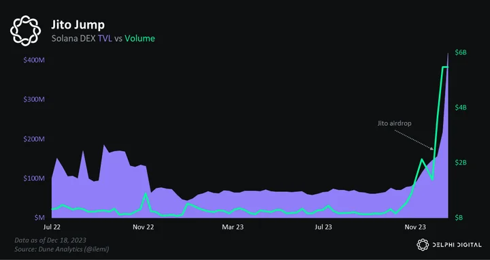
Task: Click the 'Jito Jump' chart title
Action: [78, 25]
